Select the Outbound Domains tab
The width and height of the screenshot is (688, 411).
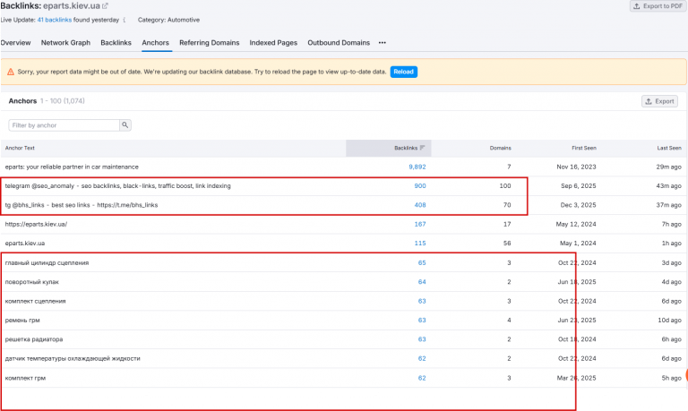[339, 43]
